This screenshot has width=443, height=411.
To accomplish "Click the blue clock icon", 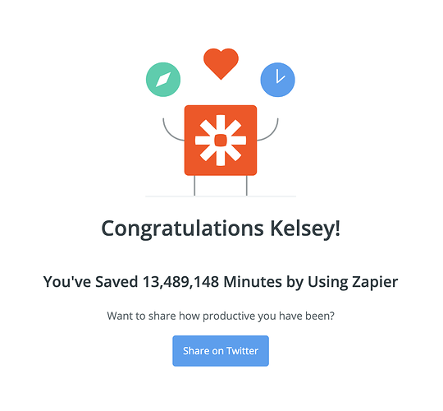I will pos(277,80).
